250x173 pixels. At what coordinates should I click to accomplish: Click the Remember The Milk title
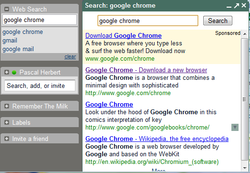pos(40,106)
